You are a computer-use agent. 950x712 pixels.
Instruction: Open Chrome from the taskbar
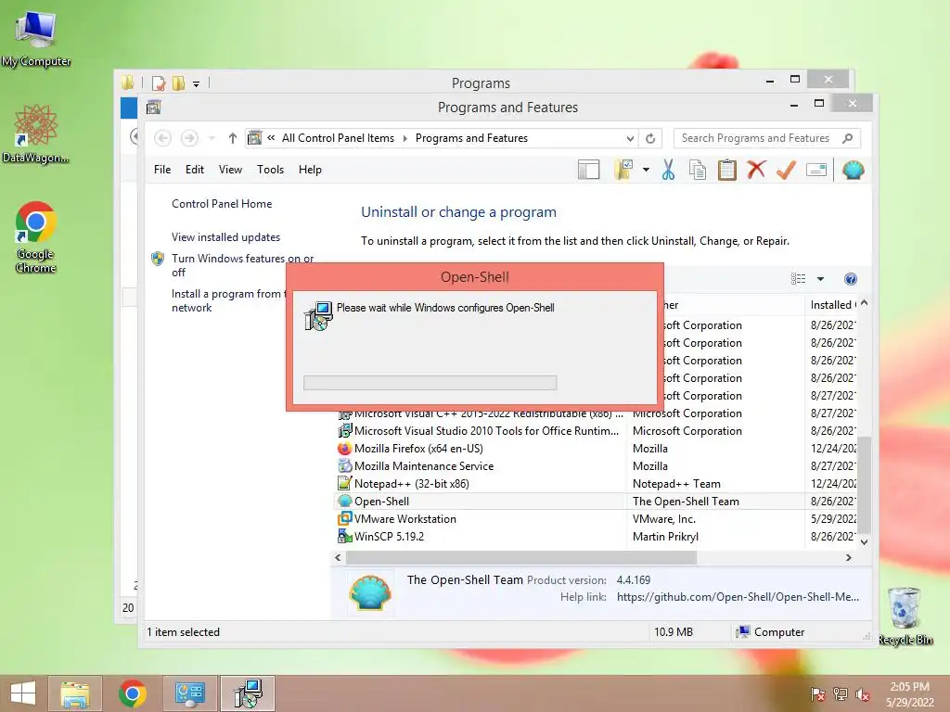(132, 693)
